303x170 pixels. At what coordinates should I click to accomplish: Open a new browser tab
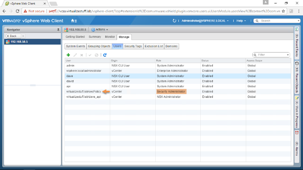point(53,4)
